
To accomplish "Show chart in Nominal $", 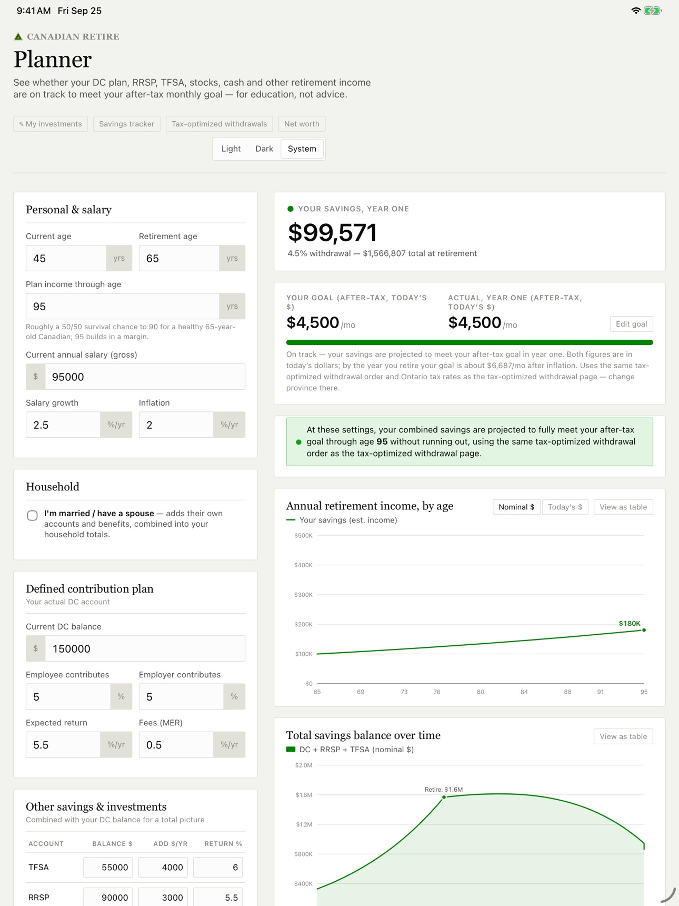I will (516, 507).
